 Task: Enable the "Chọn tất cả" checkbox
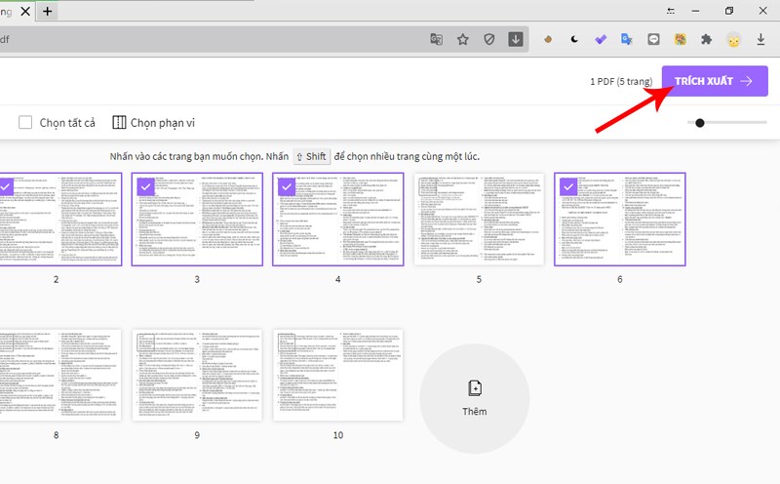tap(27, 123)
